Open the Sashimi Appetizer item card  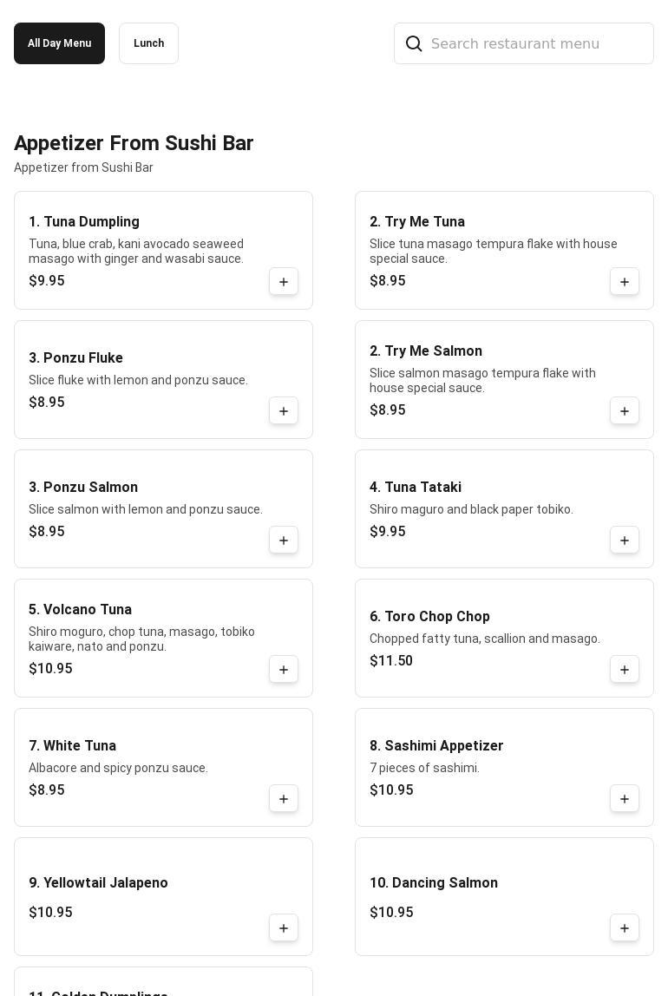tap(486, 768)
